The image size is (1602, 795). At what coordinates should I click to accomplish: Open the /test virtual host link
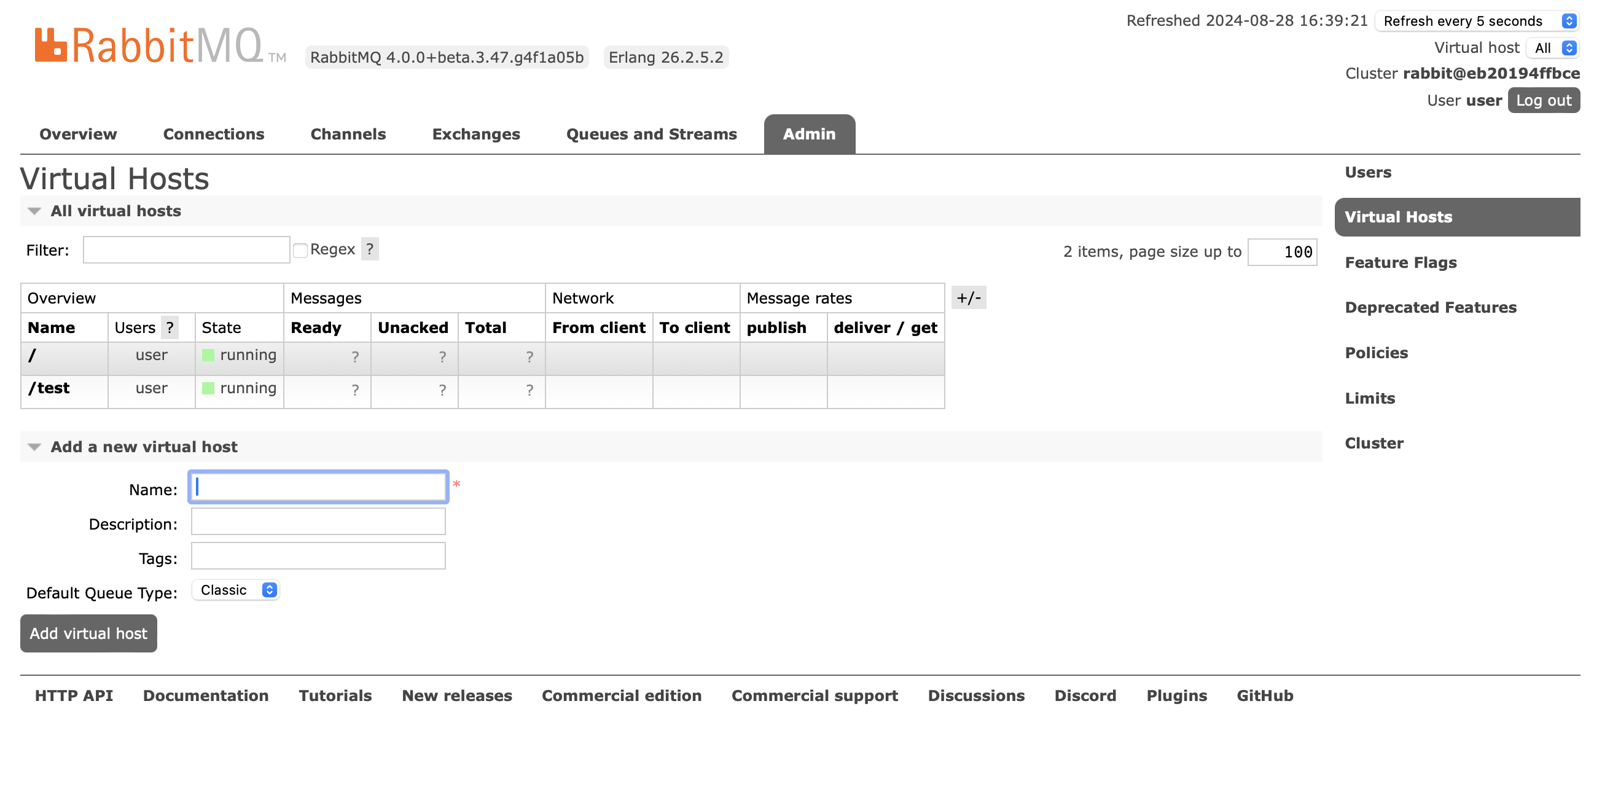point(49,388)
